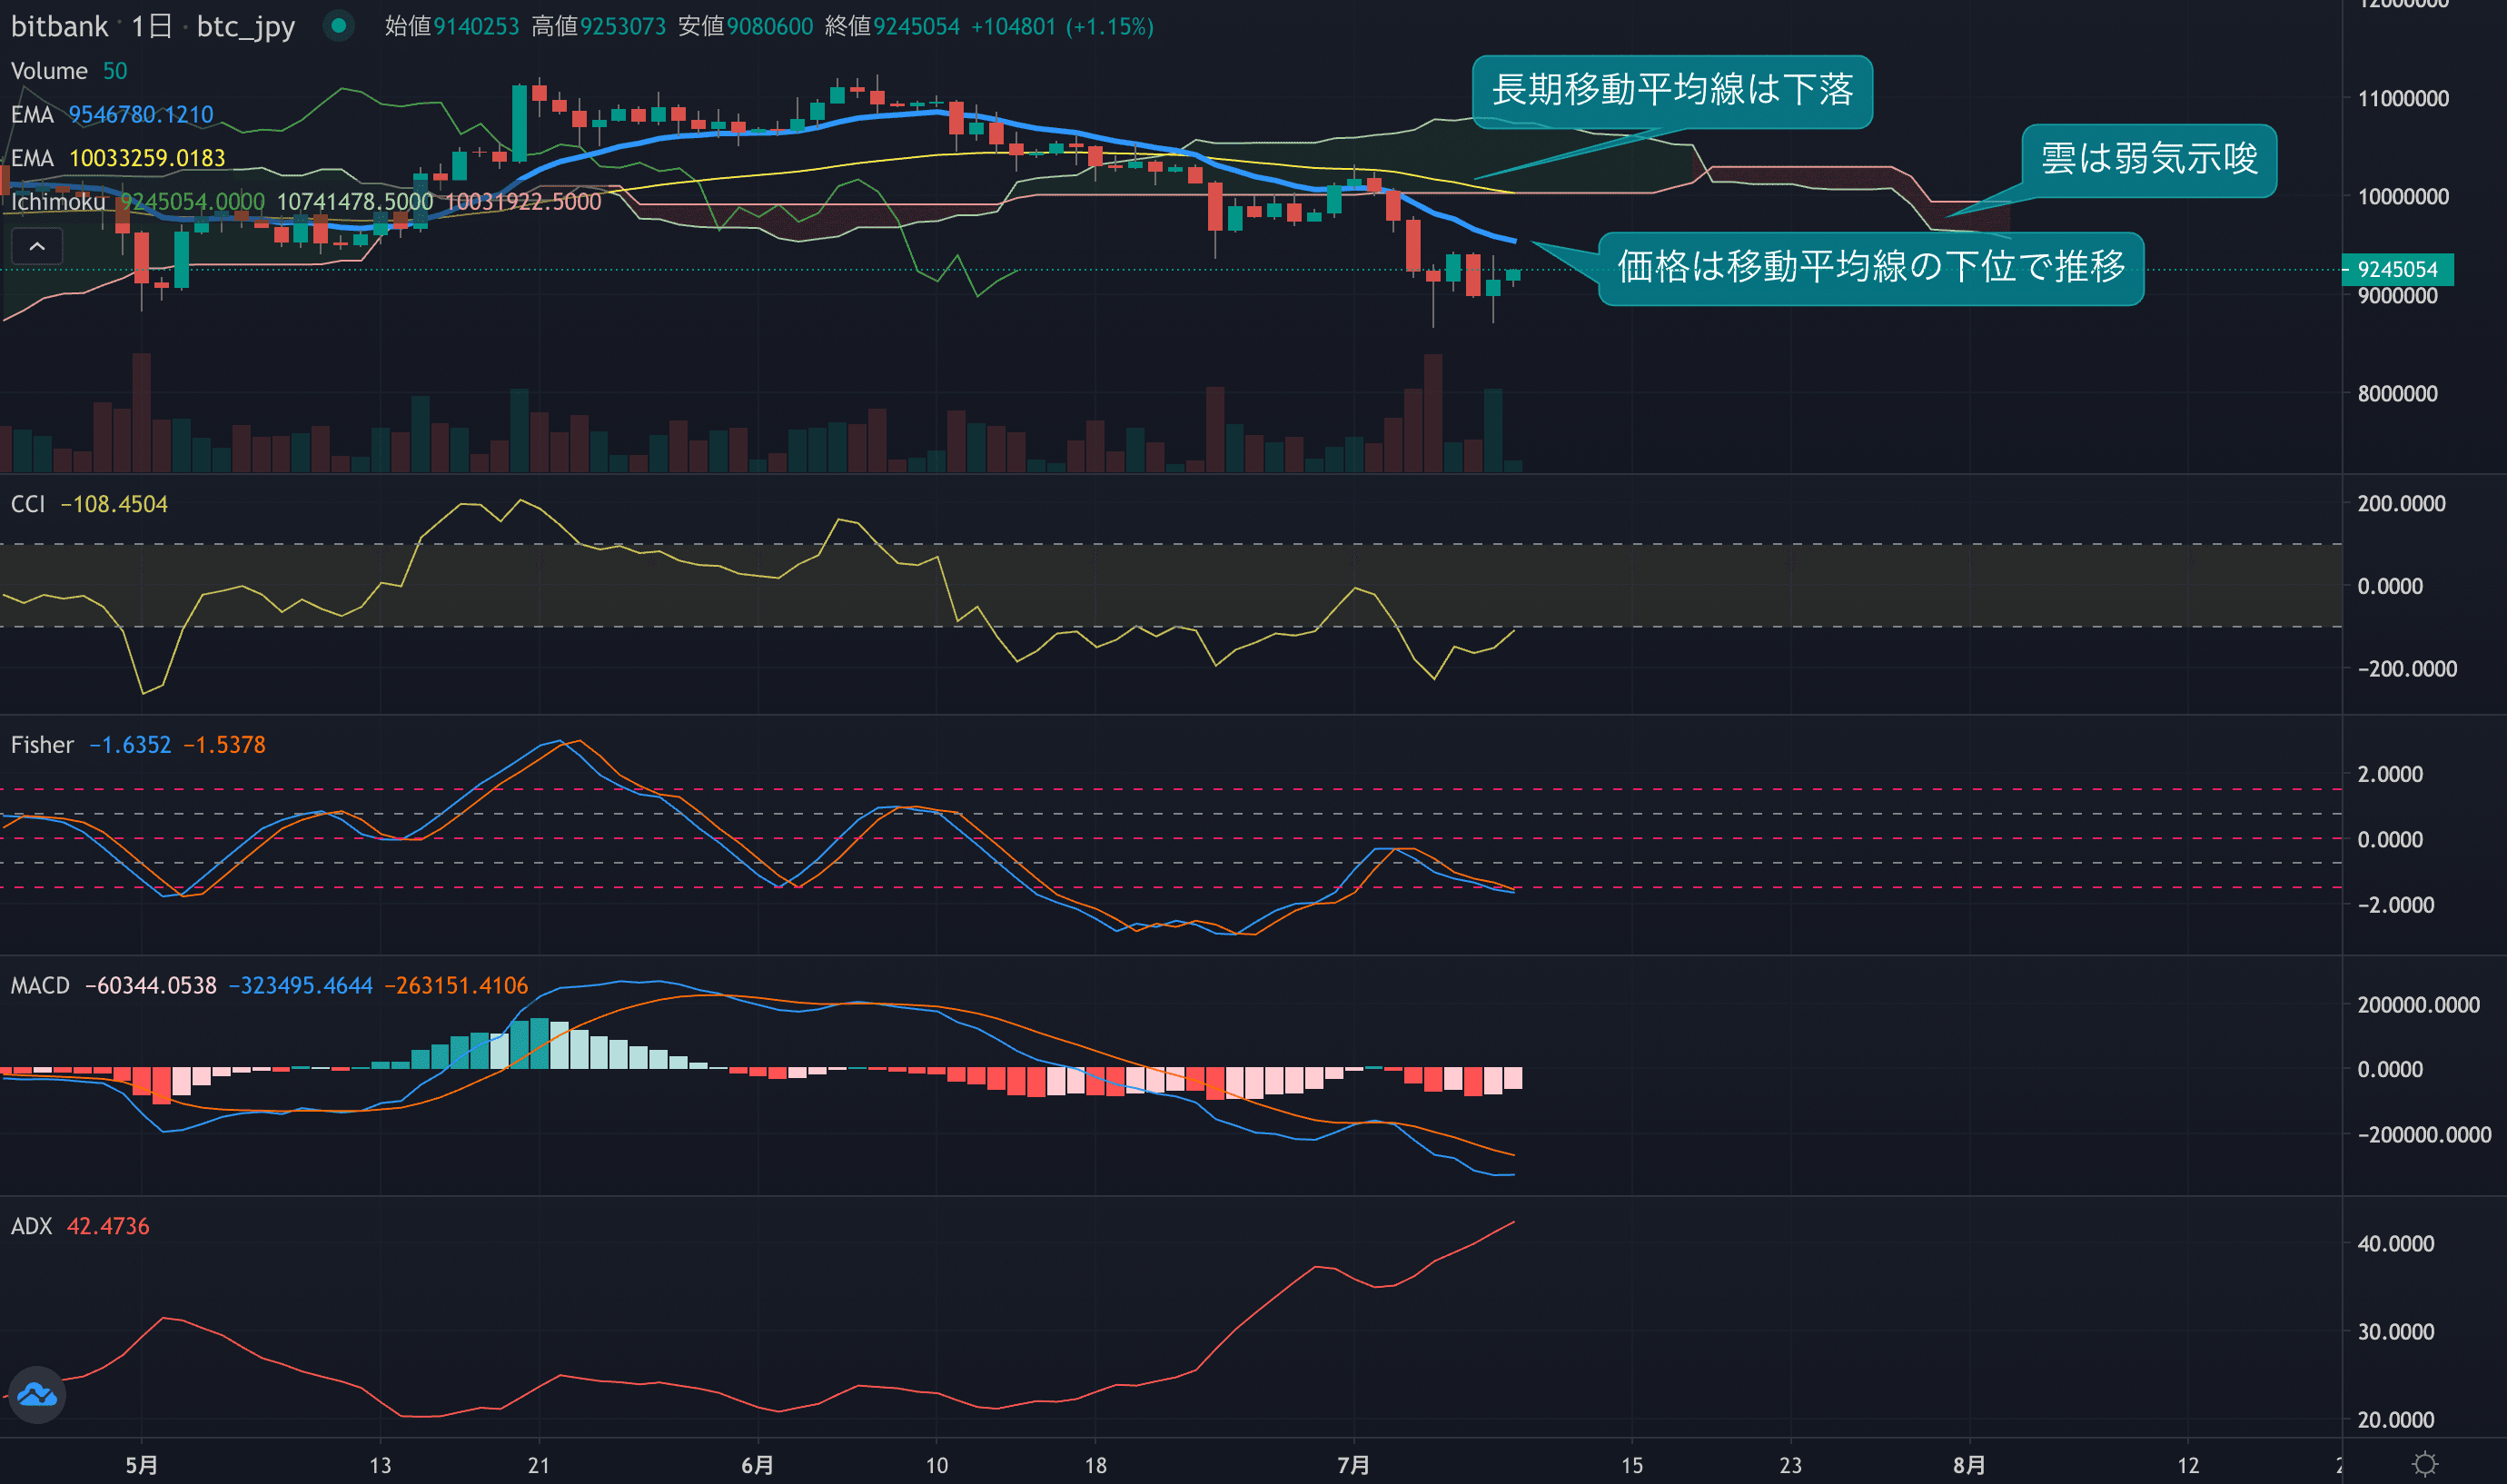The image size is (2507, 1484).
Task: Open the Ichimoku indicator legend
Action: [x=58, y=202]
